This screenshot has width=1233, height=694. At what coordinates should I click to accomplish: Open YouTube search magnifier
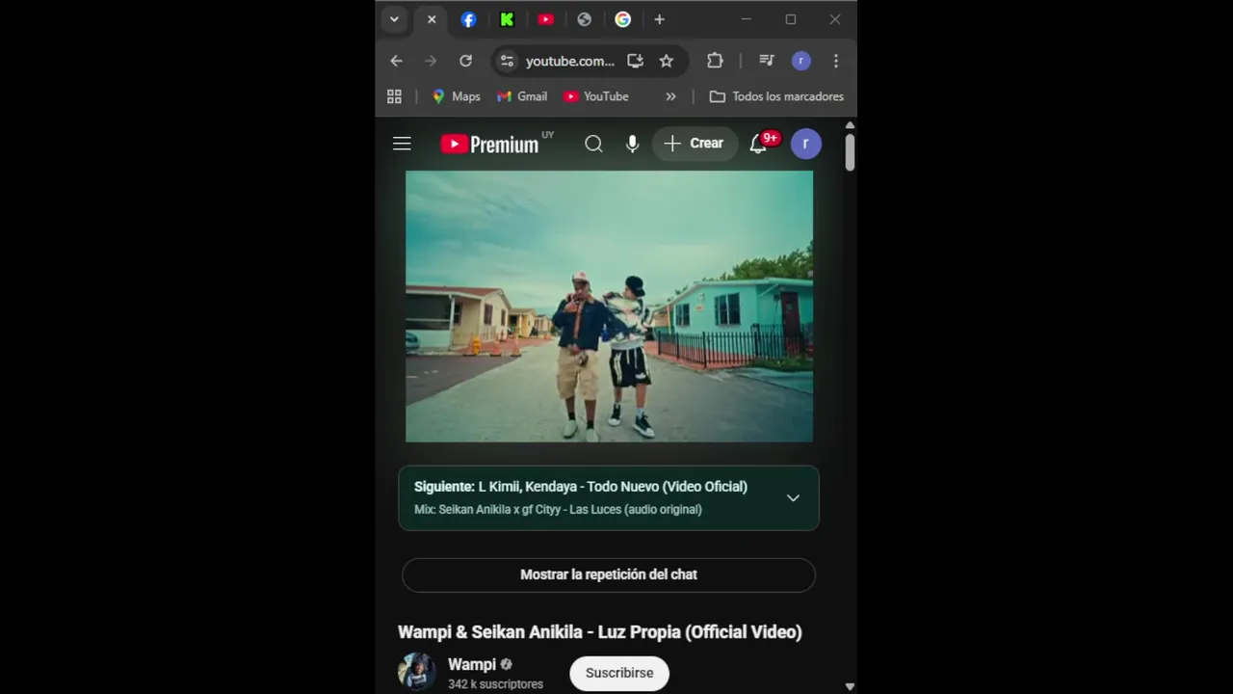(x=593, y=144)
